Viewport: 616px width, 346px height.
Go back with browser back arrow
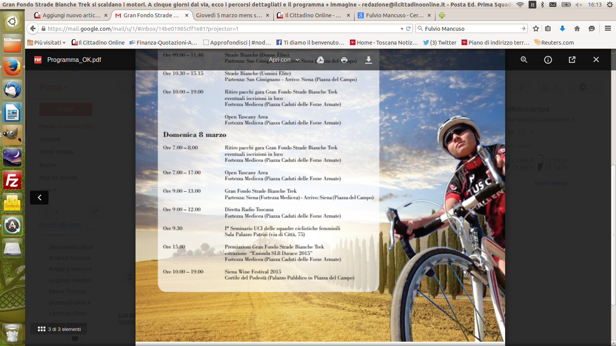33,28
